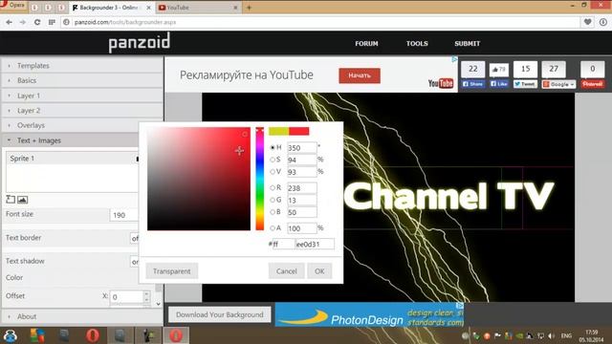
Task: Select the G green radio button
Action: click(273, 200)
